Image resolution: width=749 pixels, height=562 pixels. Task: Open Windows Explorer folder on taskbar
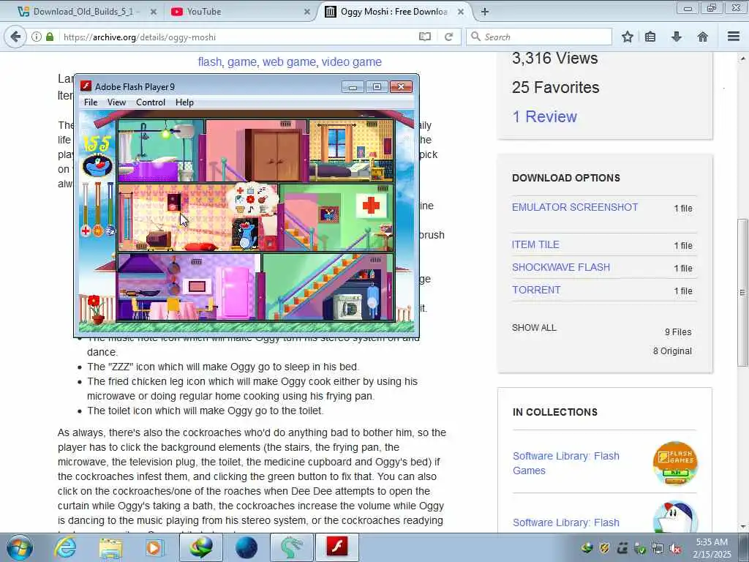click(x=110, y=547)
